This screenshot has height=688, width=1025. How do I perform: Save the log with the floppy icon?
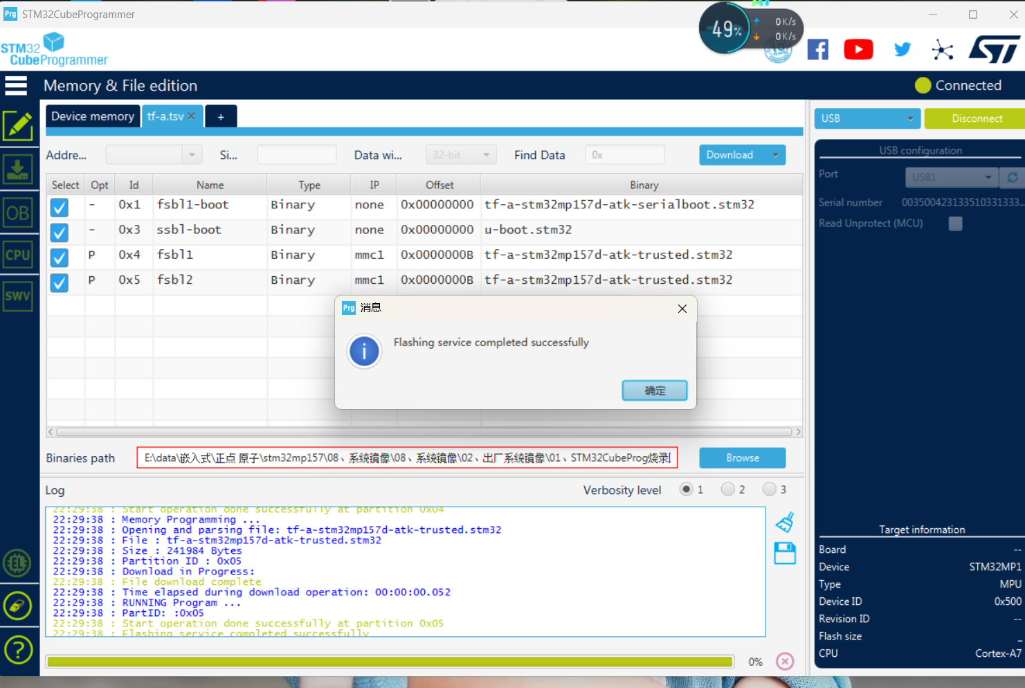tap(785, 553)
